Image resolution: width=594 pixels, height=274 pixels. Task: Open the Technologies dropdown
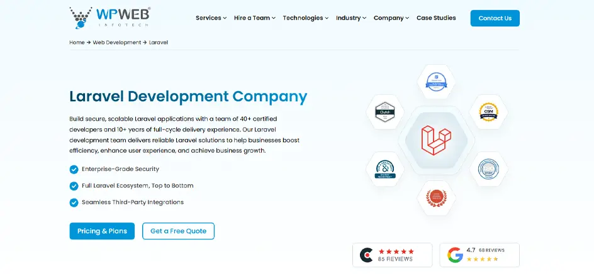click(x=305, y=18)
